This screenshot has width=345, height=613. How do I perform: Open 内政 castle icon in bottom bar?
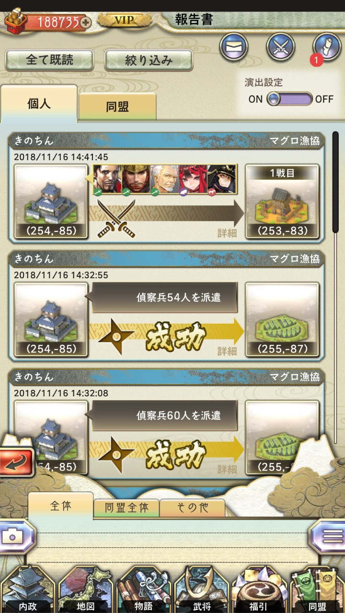[28, 589]
